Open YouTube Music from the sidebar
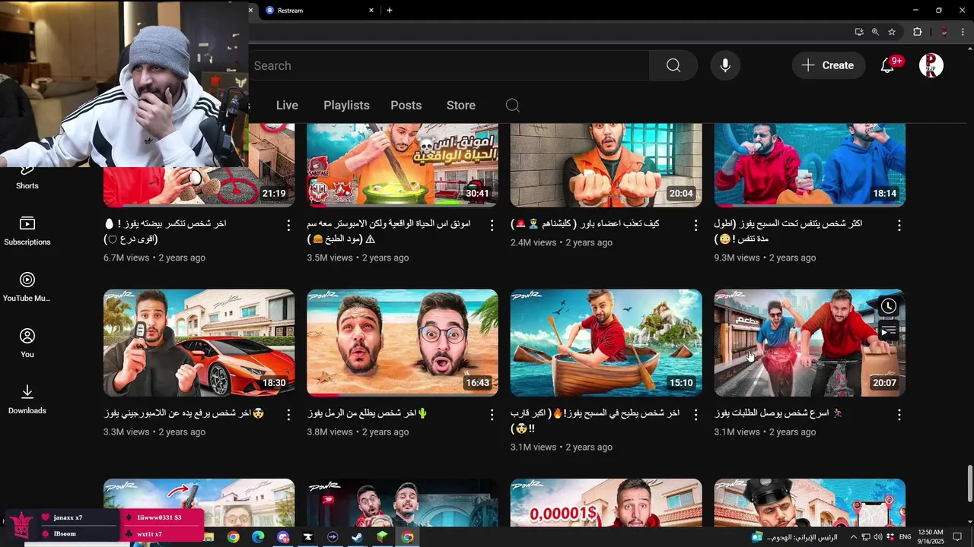 point(27,287)
